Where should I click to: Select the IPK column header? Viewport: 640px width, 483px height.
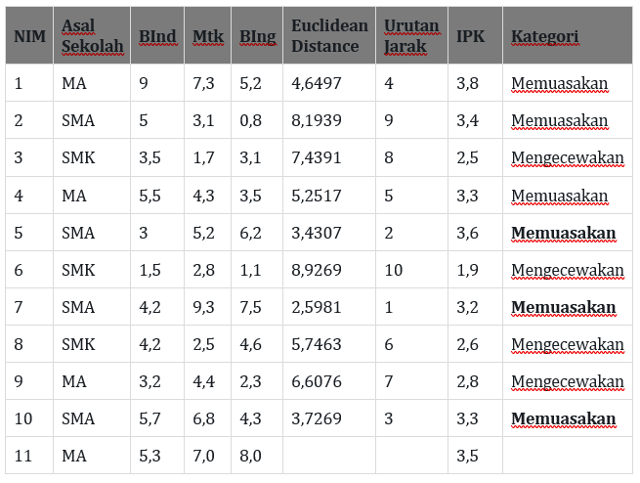tap(470, 36)
